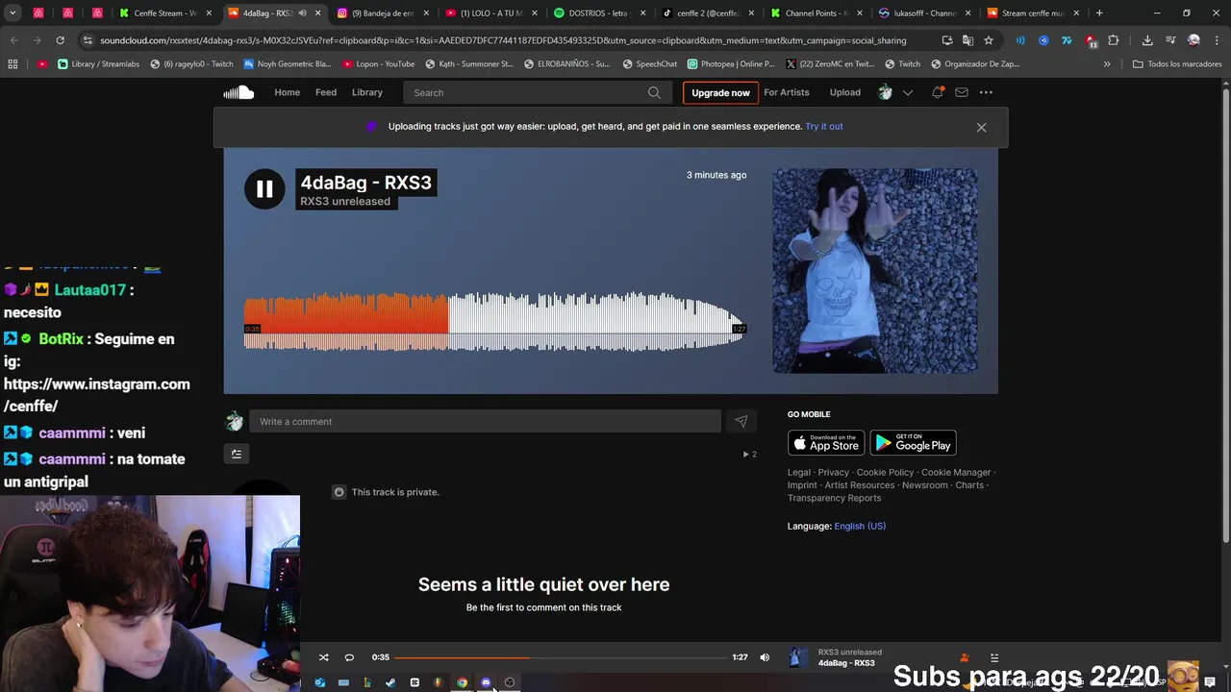Expand the hidden bookmarks chevron
Viewport: 1231px width, 692px height.
pyautogui.click(x=1107, y=63)
